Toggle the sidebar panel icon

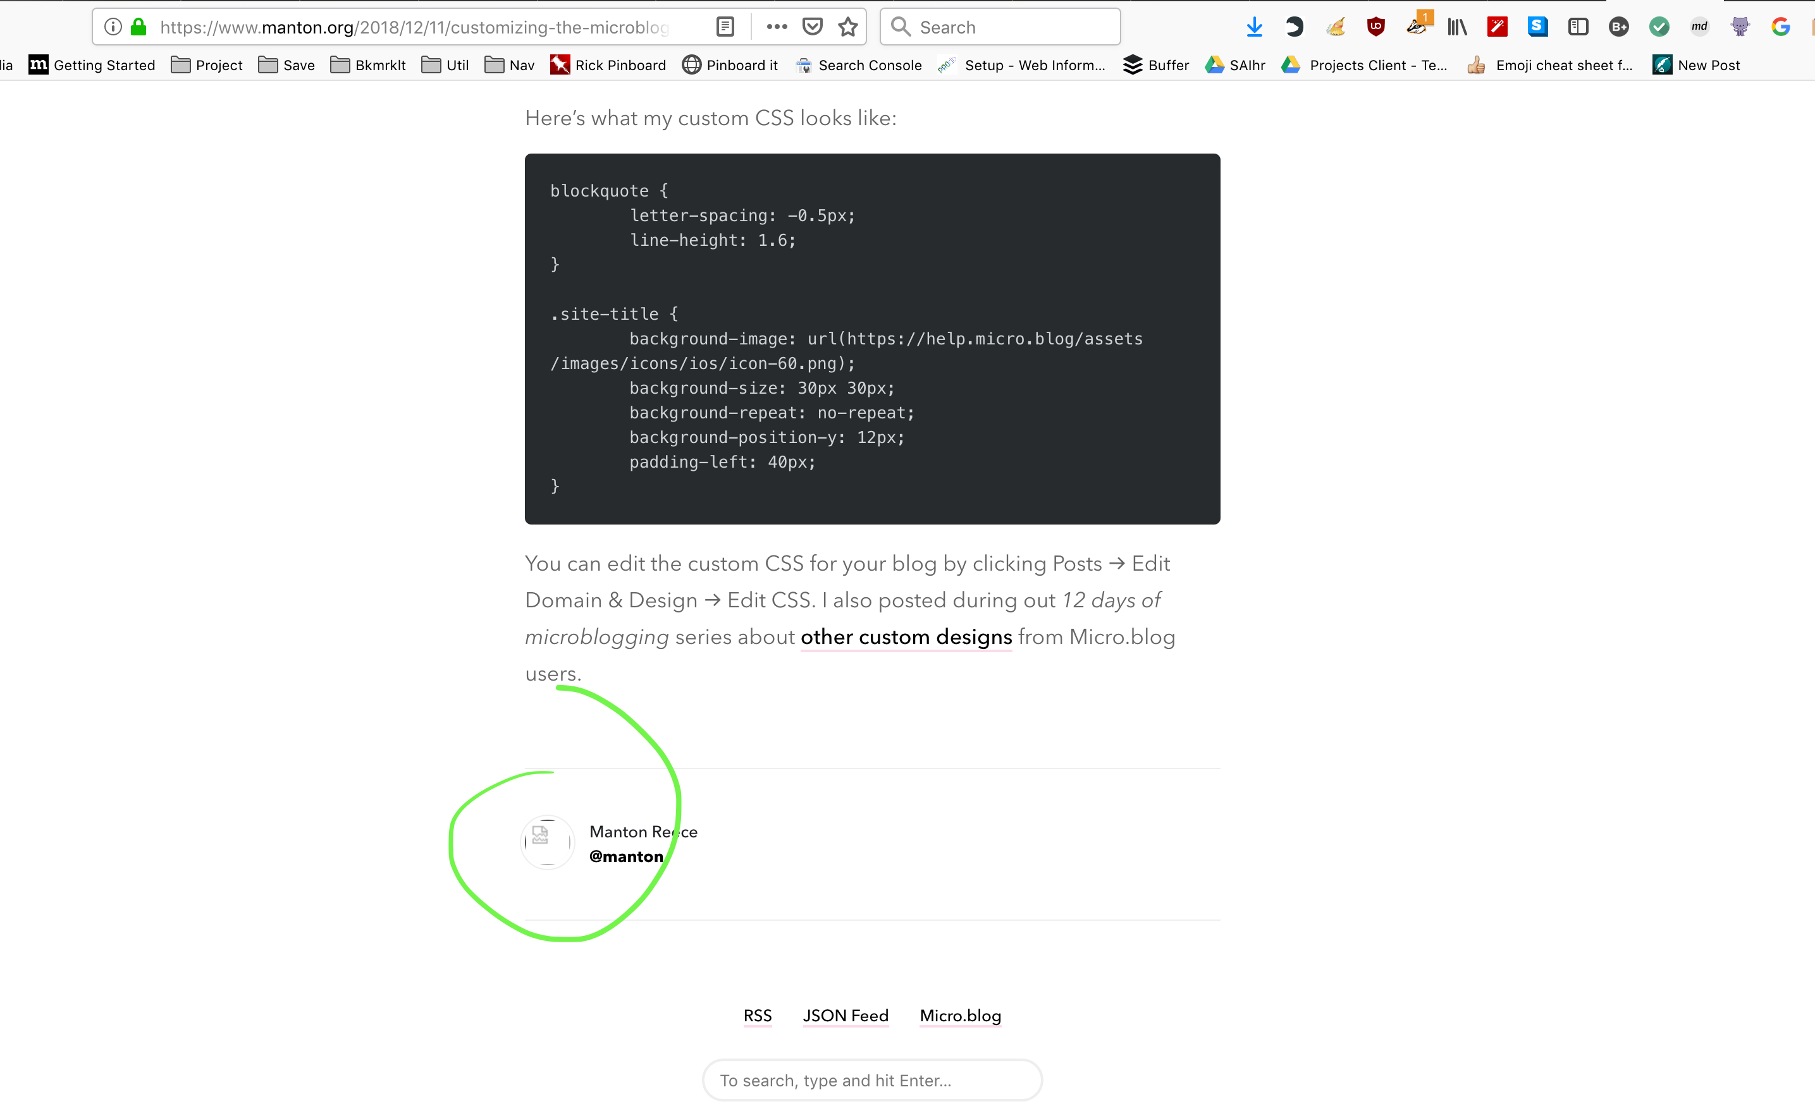coord(1578,27)
